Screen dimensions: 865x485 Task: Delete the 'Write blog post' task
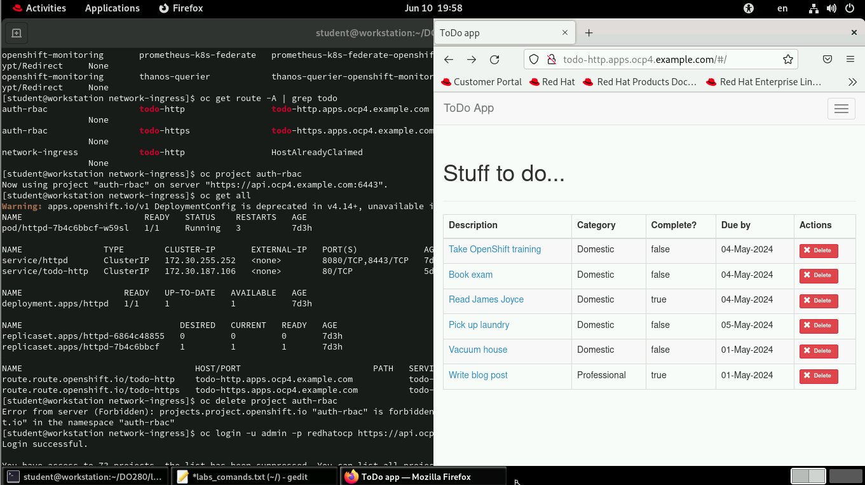coord(818,376)
